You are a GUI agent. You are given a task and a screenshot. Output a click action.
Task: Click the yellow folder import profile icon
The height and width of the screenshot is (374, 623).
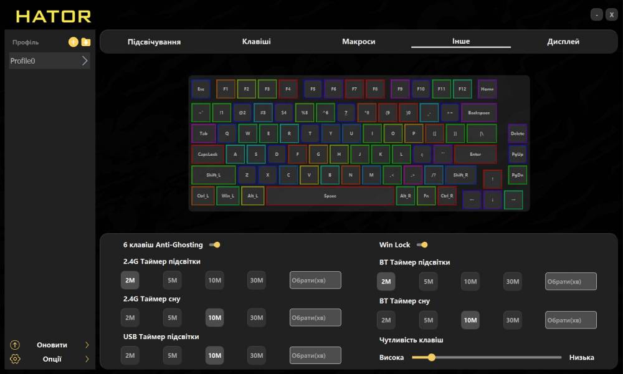pyautogui.click(x=86, y=42)
